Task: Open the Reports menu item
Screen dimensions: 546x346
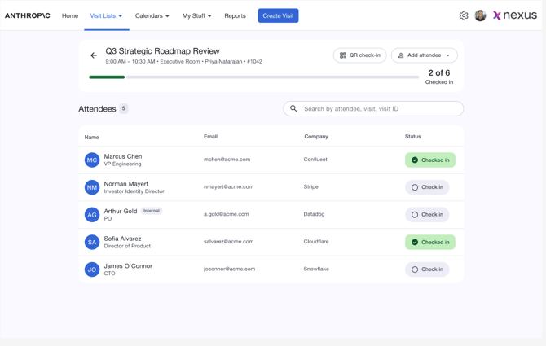Action: coord(235,15)
